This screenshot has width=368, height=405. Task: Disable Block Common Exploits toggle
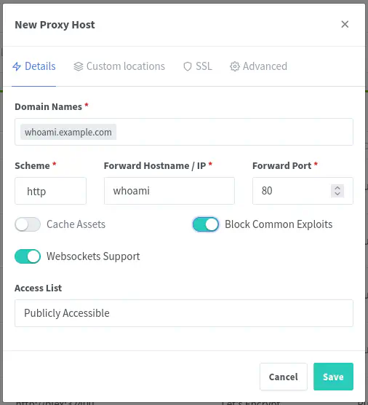(206, 224)
